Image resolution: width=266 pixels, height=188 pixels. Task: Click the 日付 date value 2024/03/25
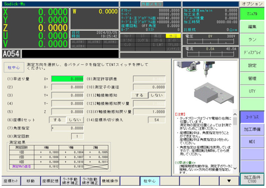coord(107,33)
